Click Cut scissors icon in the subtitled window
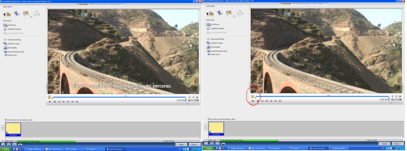Image resolution: width=407 pixels, height=151 pixels. click(x=197, y=97)
